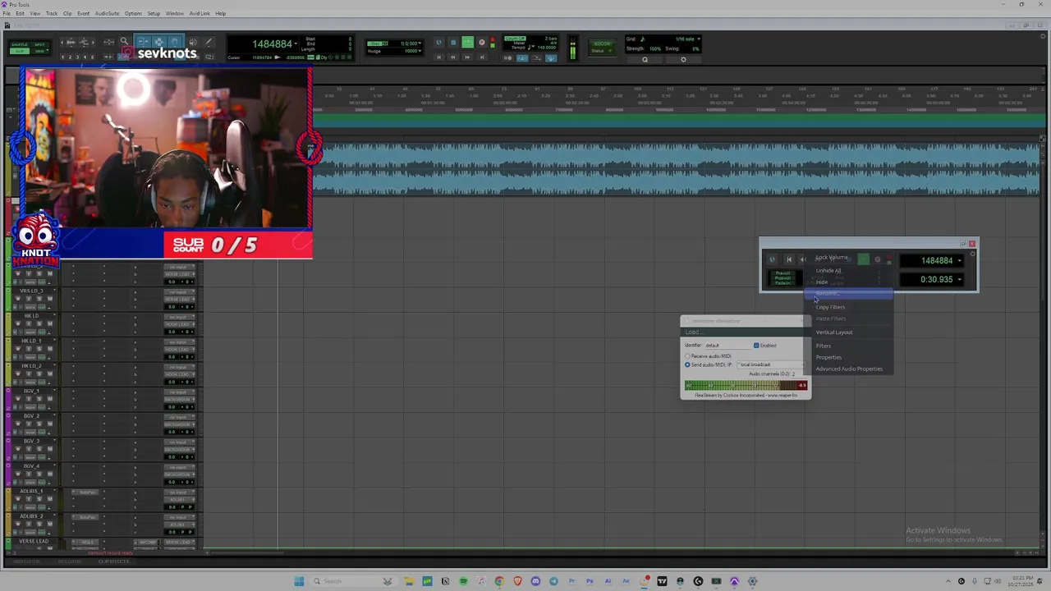Open the Setup menu
Screen dimensions: 1051x591
click(154, 13)
